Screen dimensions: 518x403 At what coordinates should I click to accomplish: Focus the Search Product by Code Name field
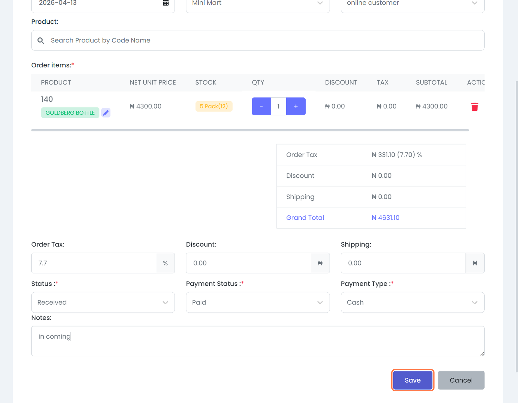259,40
